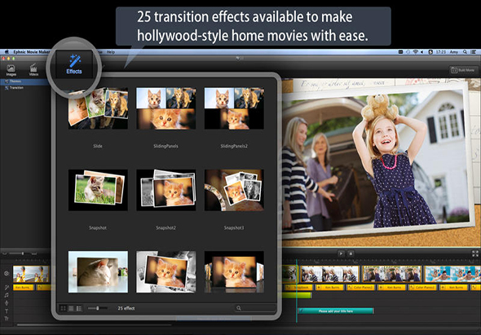The height and width of the screenshot is (335, 481).
Task: Select the first Color Planes2 transition block
Action: 360,288
